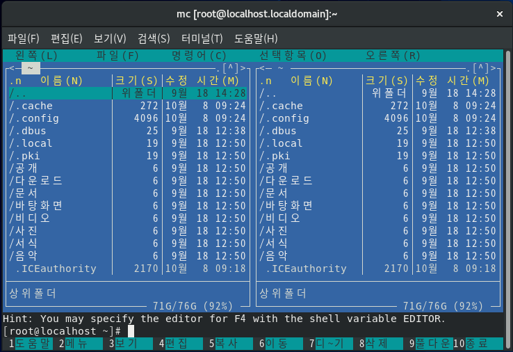513x352 pixels.
Task: Select /문서 folder in right panel
Action: click(378, 193)
